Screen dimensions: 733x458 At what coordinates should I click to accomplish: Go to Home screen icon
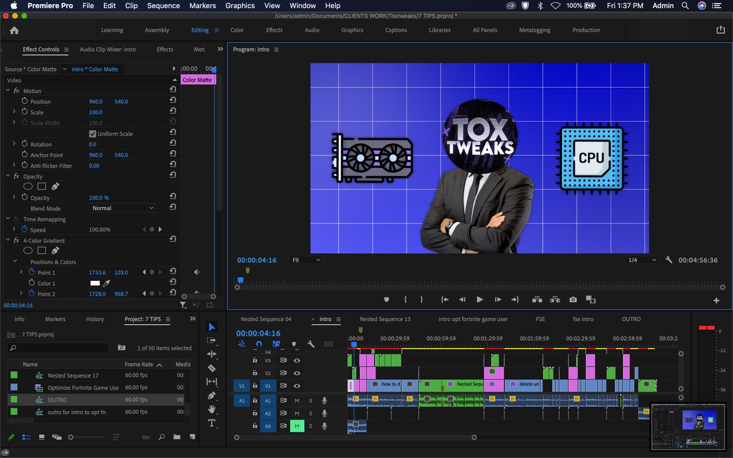coord(14,30)
